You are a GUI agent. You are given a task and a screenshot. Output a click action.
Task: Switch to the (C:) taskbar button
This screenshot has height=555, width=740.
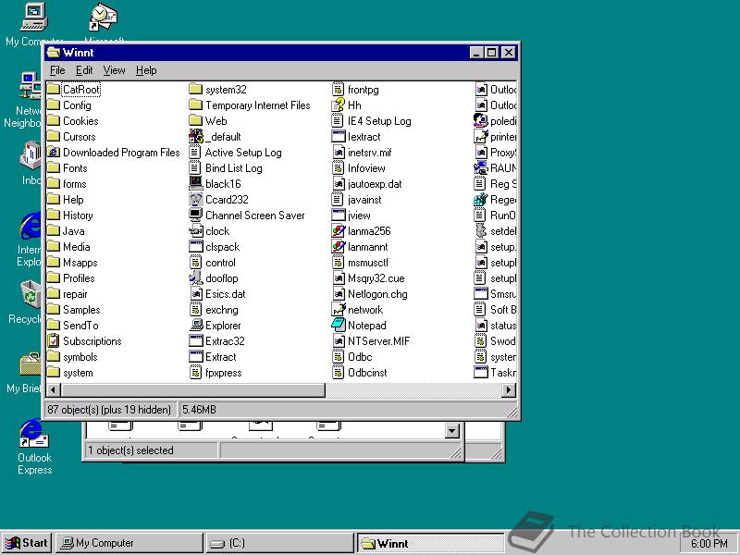pyautogui.click(x=279, y=543)
